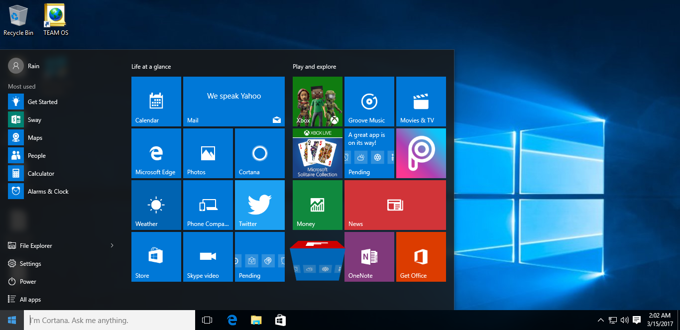Click the Pending tile under Life at a glance

pyautogui.click(x=260, y=257)
